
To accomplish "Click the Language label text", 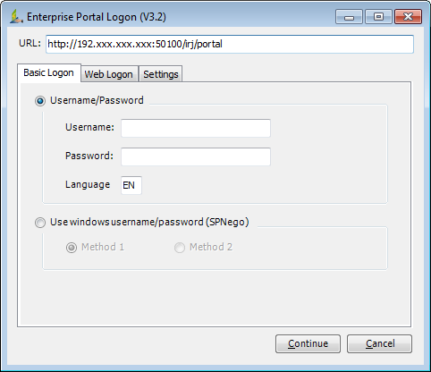I will [x=88, y=185].
